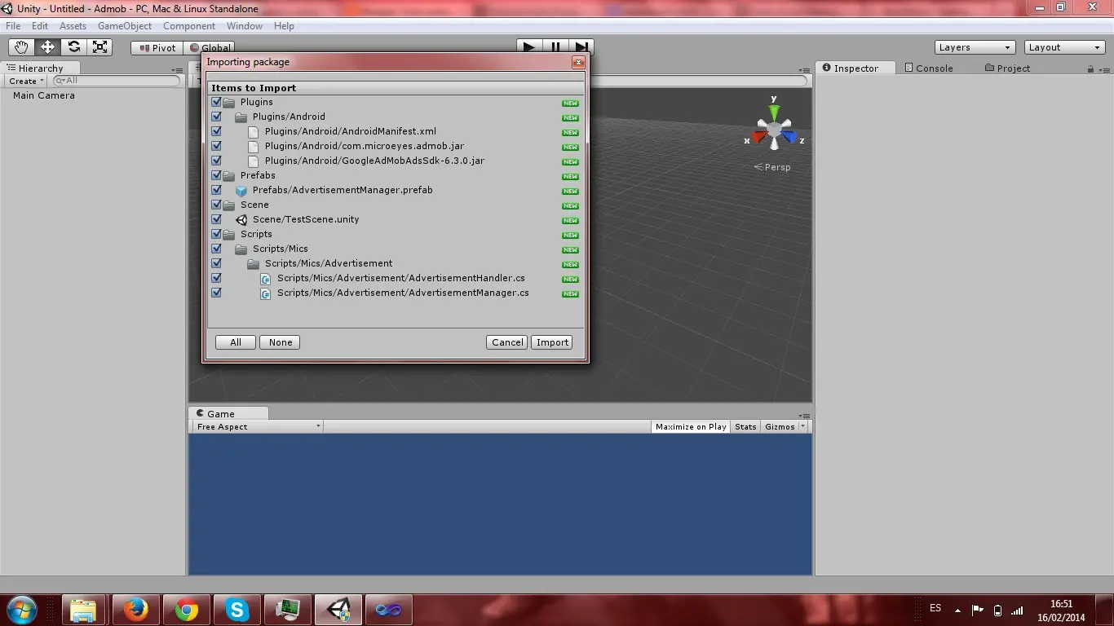Open Windows Start menu
Image resolution: width=1114 pixels, height=626 pixels.
pyautogui.click(x=21, y=609)
